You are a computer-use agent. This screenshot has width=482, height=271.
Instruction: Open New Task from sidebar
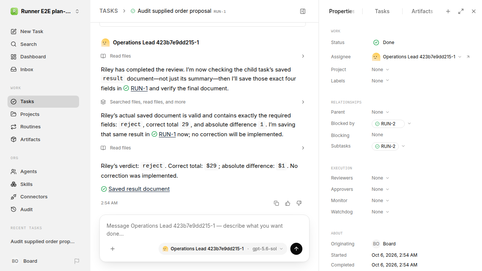[43, 32]
